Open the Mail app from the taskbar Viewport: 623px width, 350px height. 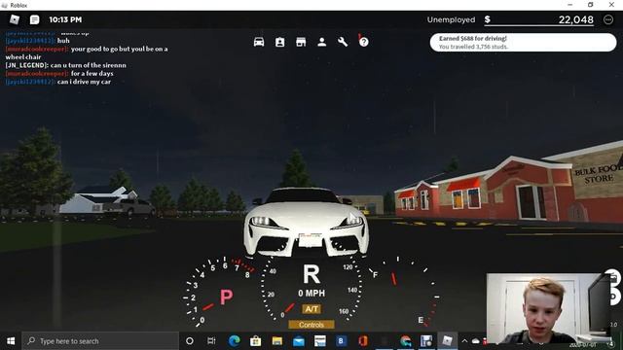tap(299, 341)
